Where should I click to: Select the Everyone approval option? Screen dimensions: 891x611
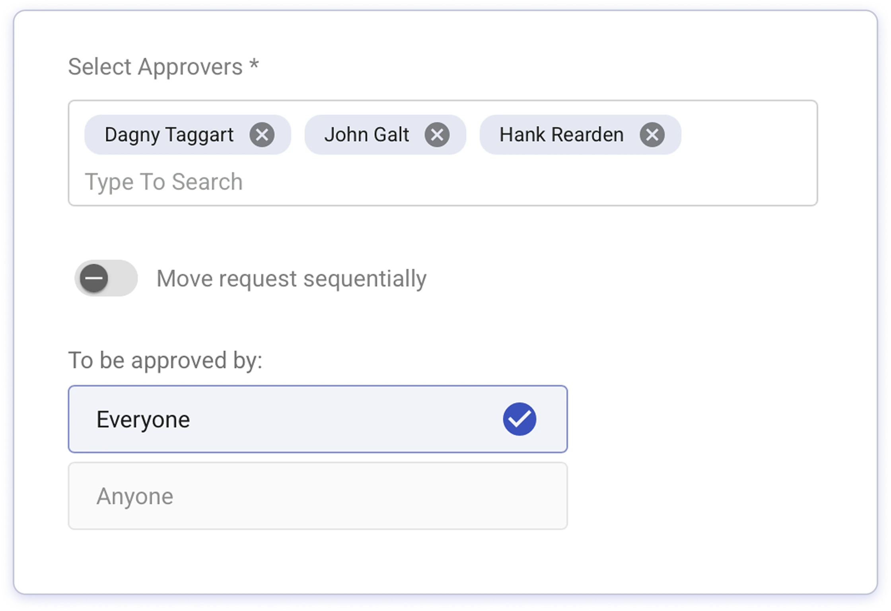coord(317,419)
